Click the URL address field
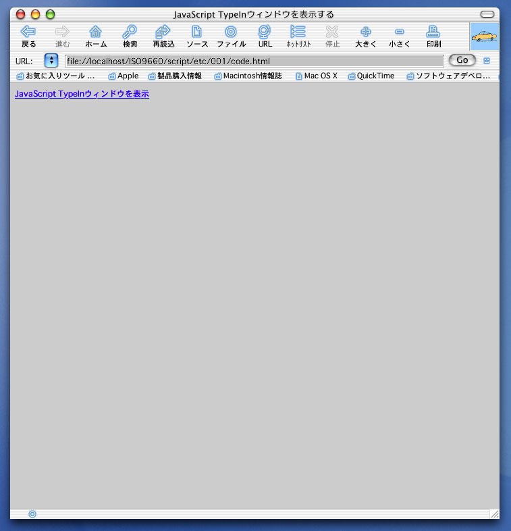Viewport: 511px width, 531px height. pos(254,61)
